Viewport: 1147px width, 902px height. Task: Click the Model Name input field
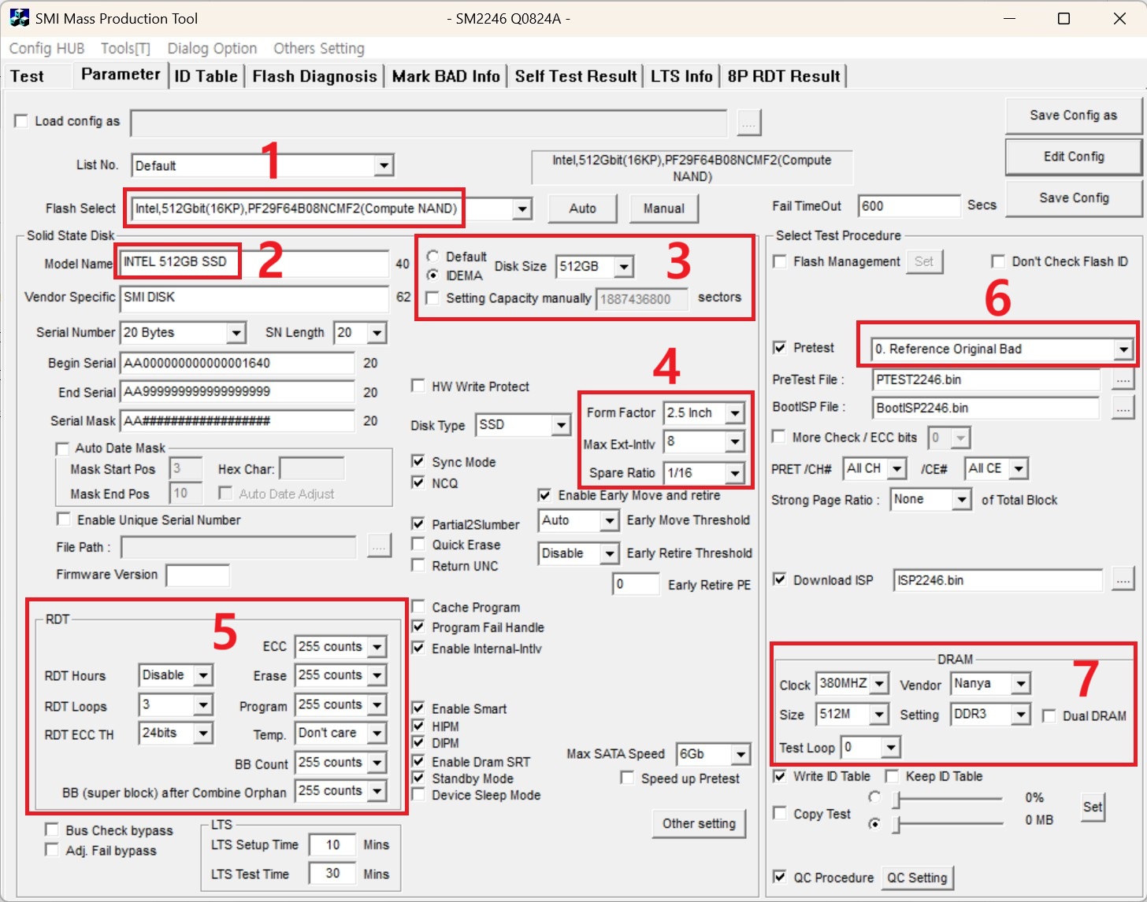[x=254, y=264]
